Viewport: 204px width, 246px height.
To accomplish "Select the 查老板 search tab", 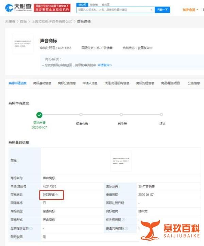I will (94, 5).
